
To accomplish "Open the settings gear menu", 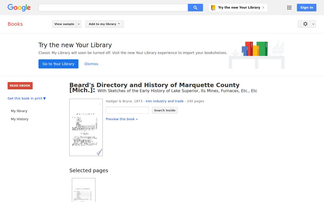I will 307,24.
